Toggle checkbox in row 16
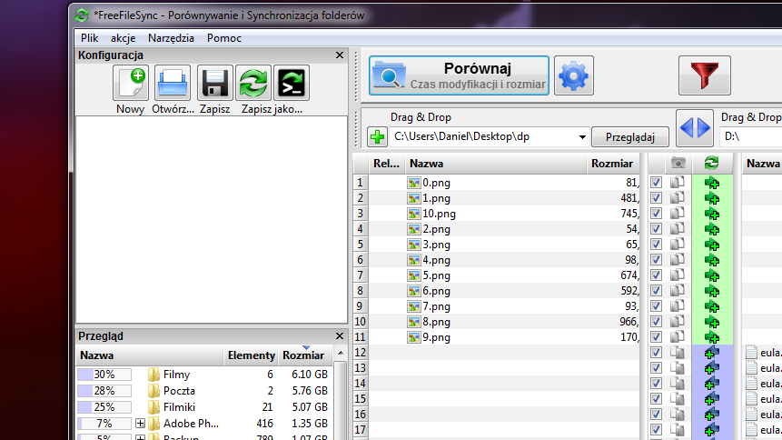This screenshot has height=440, width=782. [x=656, y=415]
